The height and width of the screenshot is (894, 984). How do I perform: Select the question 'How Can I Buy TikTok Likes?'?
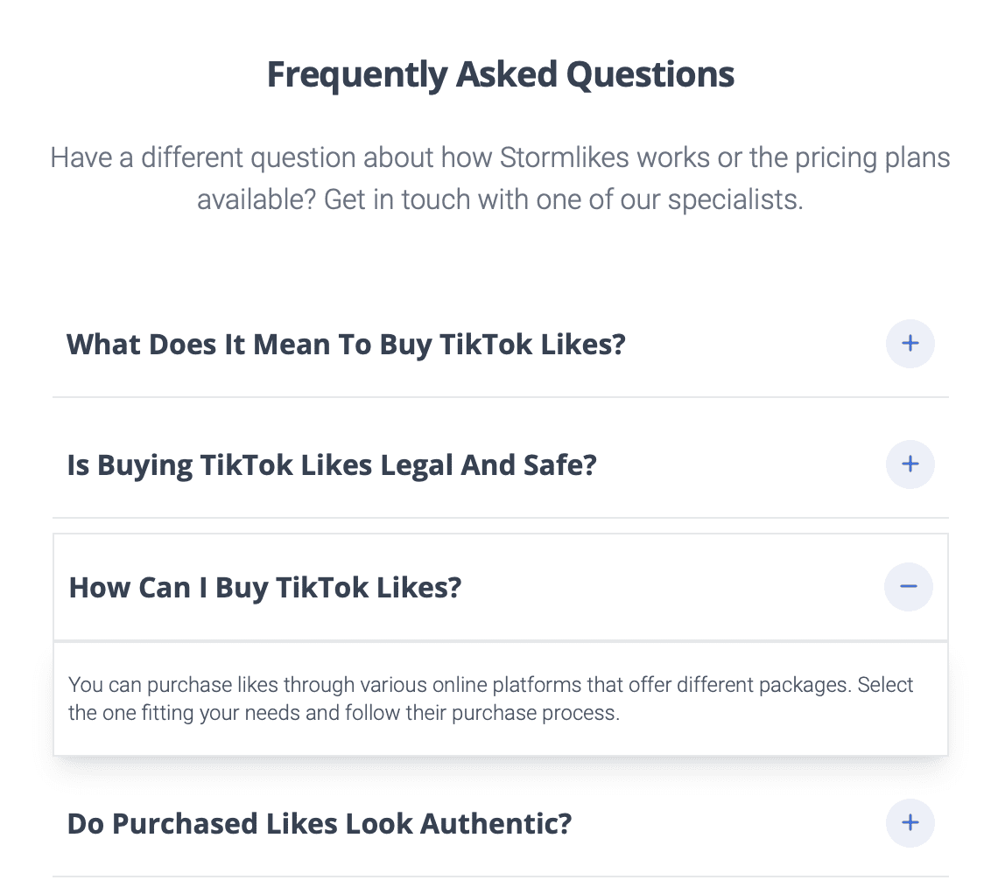(x=265, y=587)
